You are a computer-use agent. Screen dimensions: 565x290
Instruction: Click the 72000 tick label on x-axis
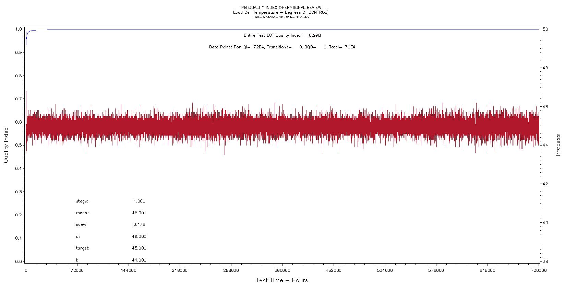(x=77, y=270)
